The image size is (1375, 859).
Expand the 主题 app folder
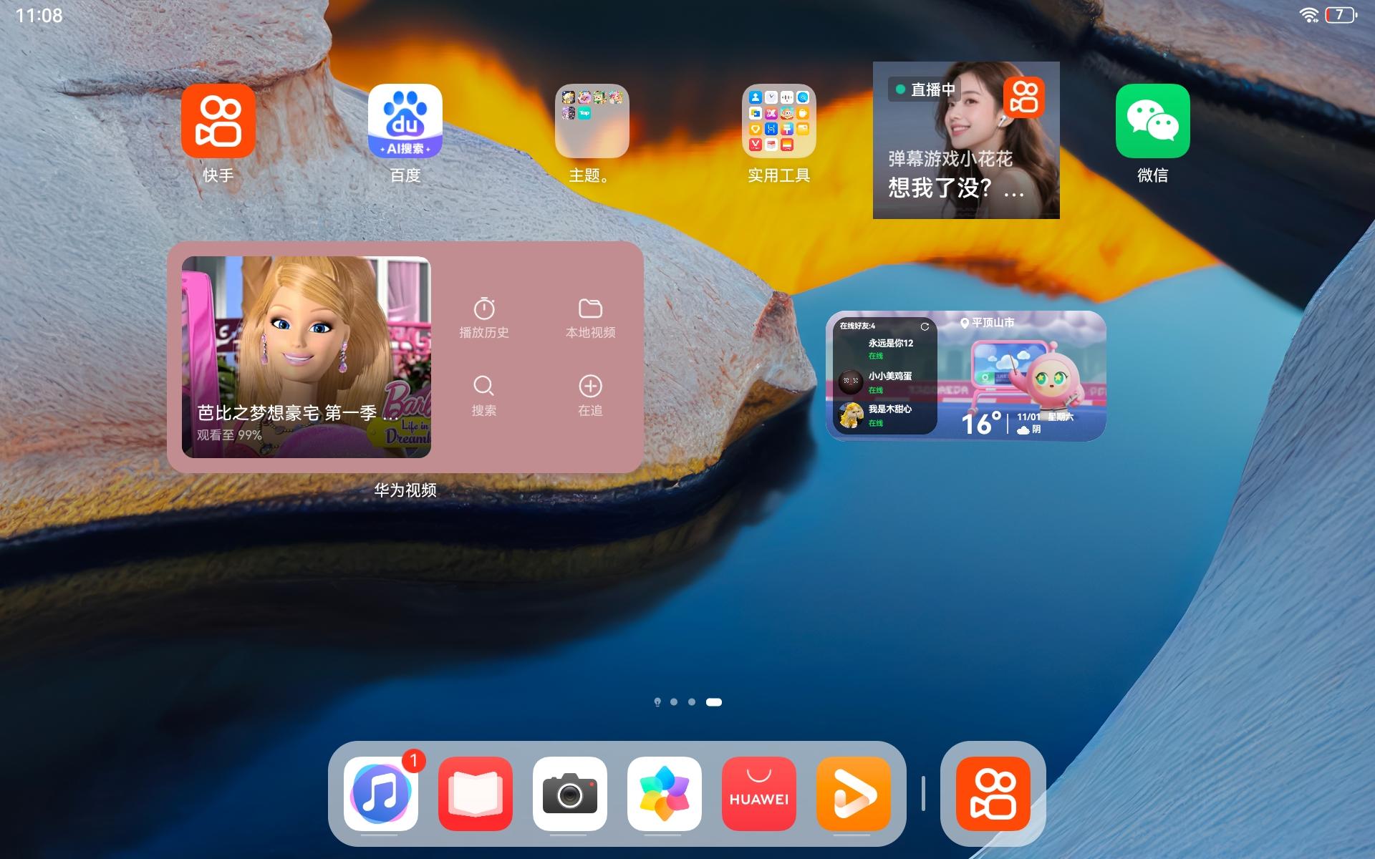(x=592, y=121)
